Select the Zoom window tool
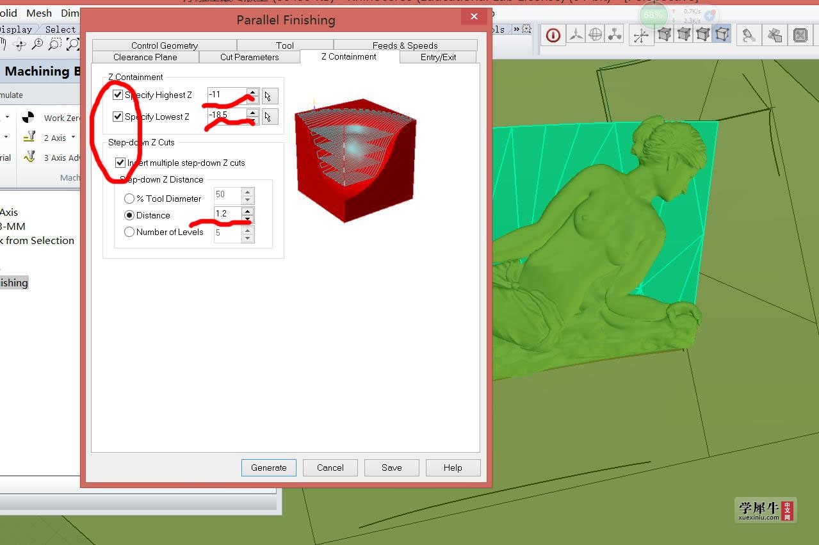Image resolution: width=819 pixels, height=545 pixels. (73, 44)
